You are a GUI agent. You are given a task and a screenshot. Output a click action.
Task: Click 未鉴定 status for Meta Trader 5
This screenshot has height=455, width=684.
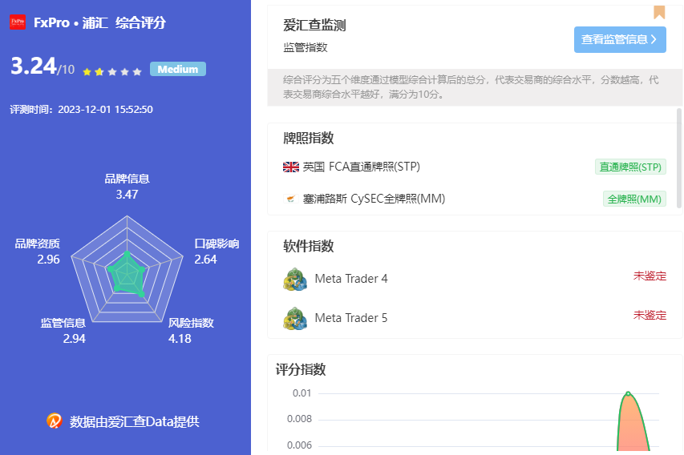coord(650,316)
